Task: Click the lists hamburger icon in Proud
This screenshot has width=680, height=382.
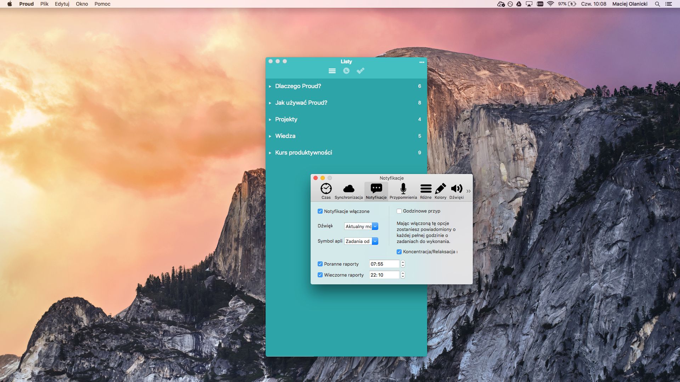Action: pos(332,71)
